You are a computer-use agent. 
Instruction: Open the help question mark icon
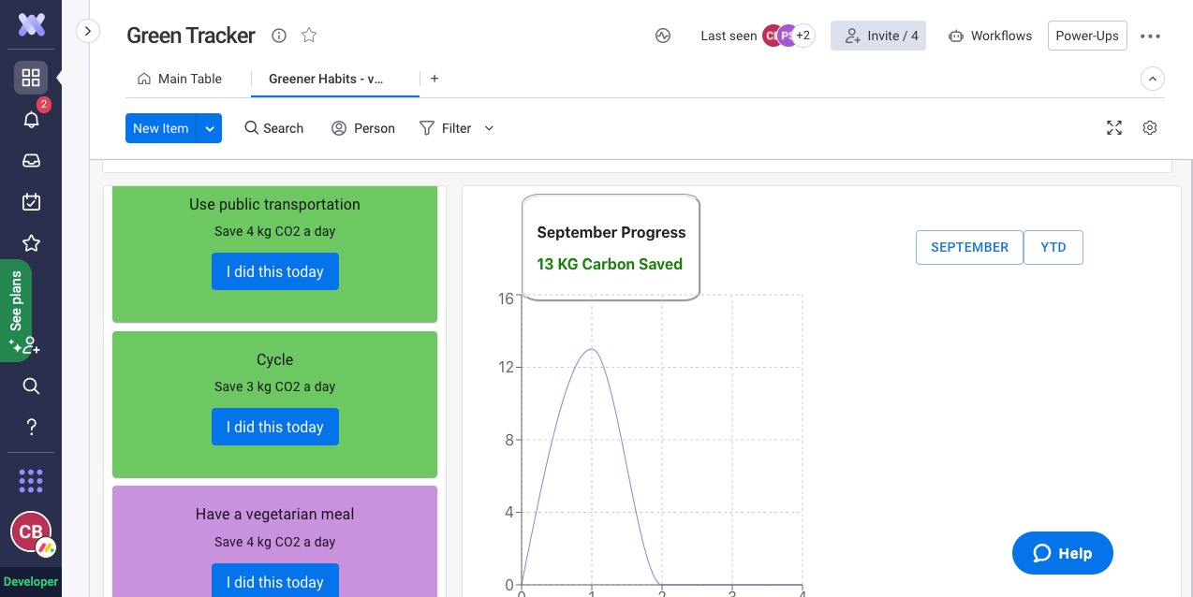tap(31, 427)
